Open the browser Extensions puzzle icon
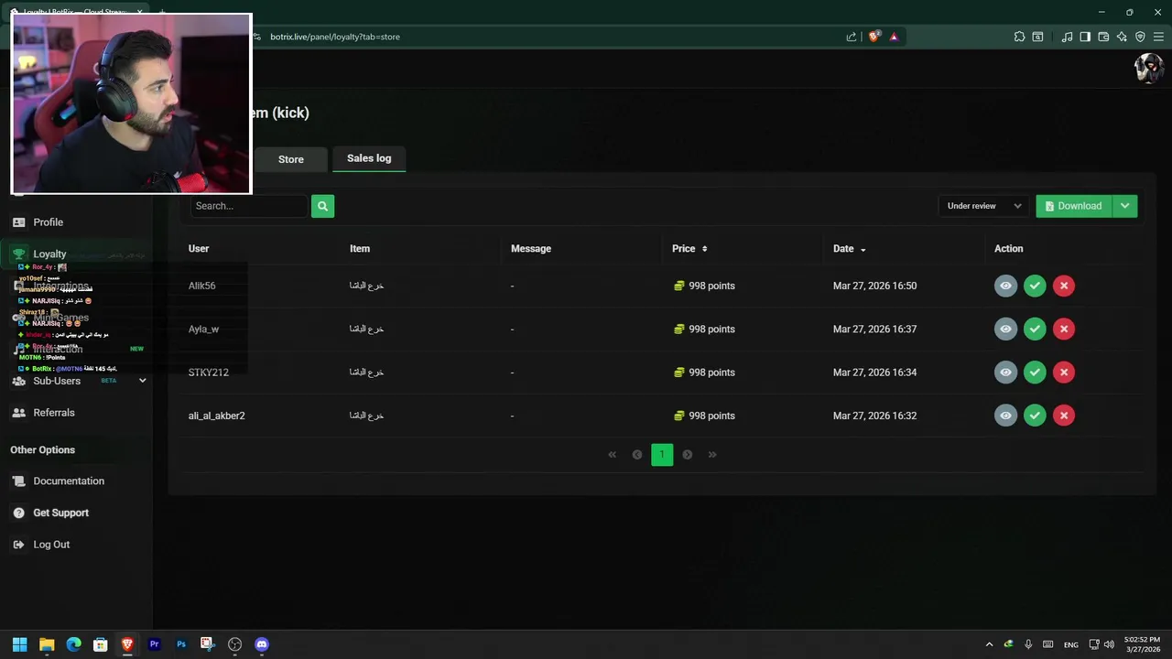This screenshot has width=1172, height=659. [x=1019, y=37]
